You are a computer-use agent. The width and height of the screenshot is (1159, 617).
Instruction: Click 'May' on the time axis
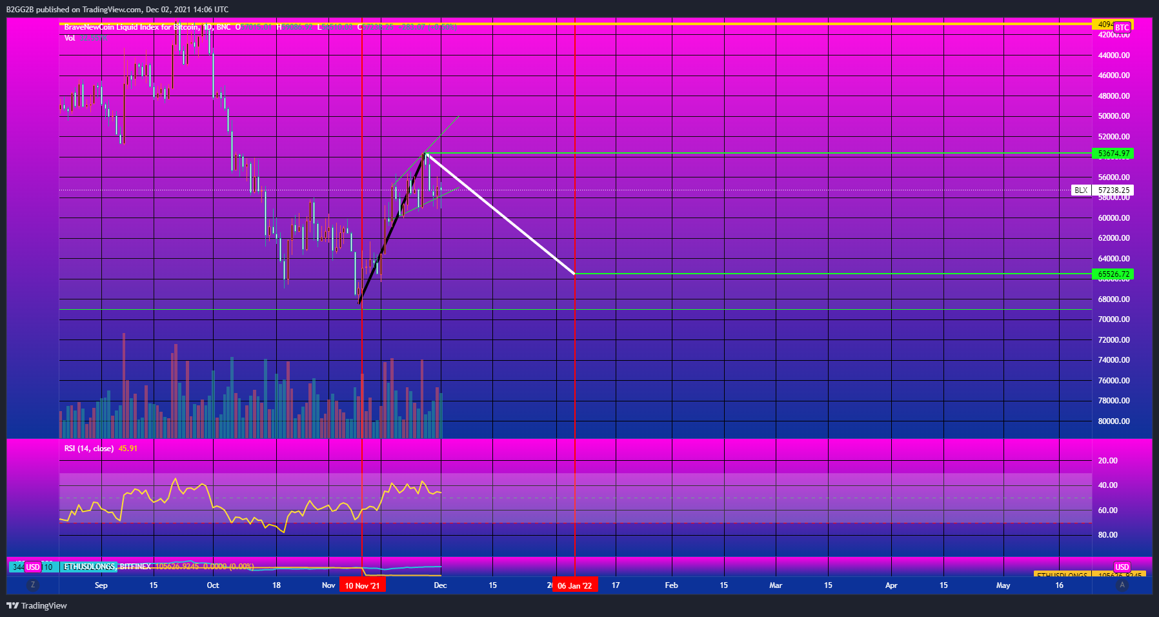point(1003,585)
